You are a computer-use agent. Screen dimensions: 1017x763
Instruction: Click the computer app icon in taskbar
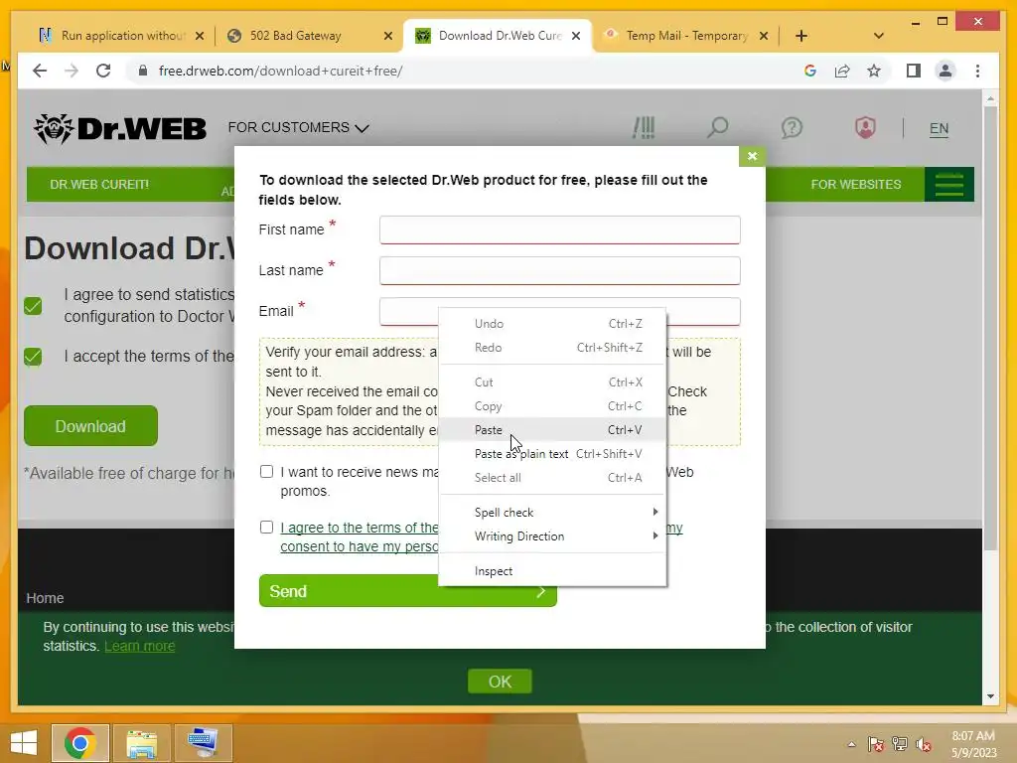(x=203, y=742)
